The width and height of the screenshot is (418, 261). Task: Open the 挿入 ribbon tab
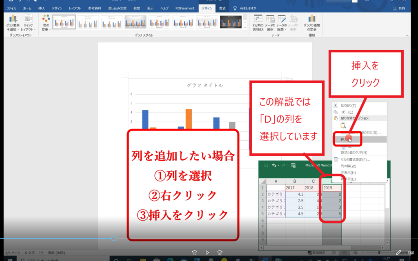click(x=42, y=8)
